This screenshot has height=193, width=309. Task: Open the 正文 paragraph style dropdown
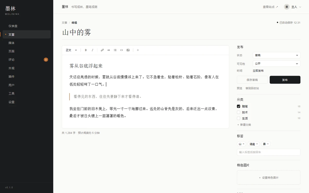(x=71, y=50)
